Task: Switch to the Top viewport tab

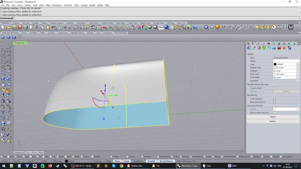Action: [x=28, y=153]
